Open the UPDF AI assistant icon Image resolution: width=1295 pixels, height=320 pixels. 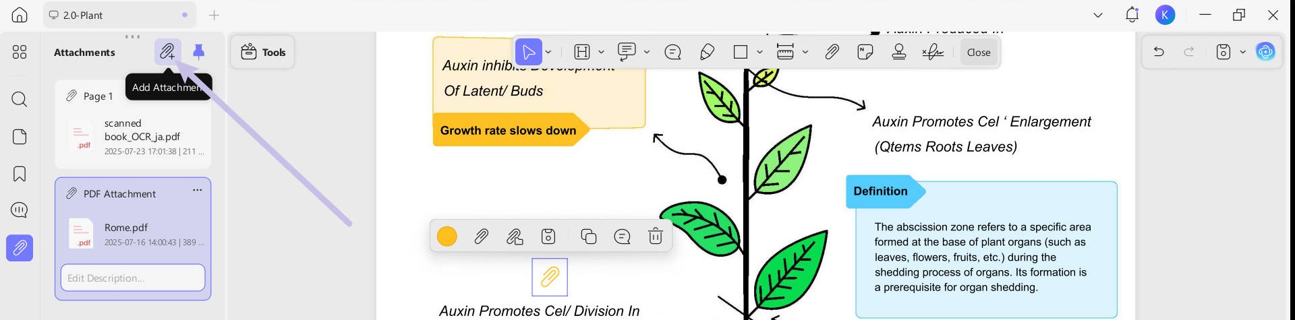(x=1265, y=52)
